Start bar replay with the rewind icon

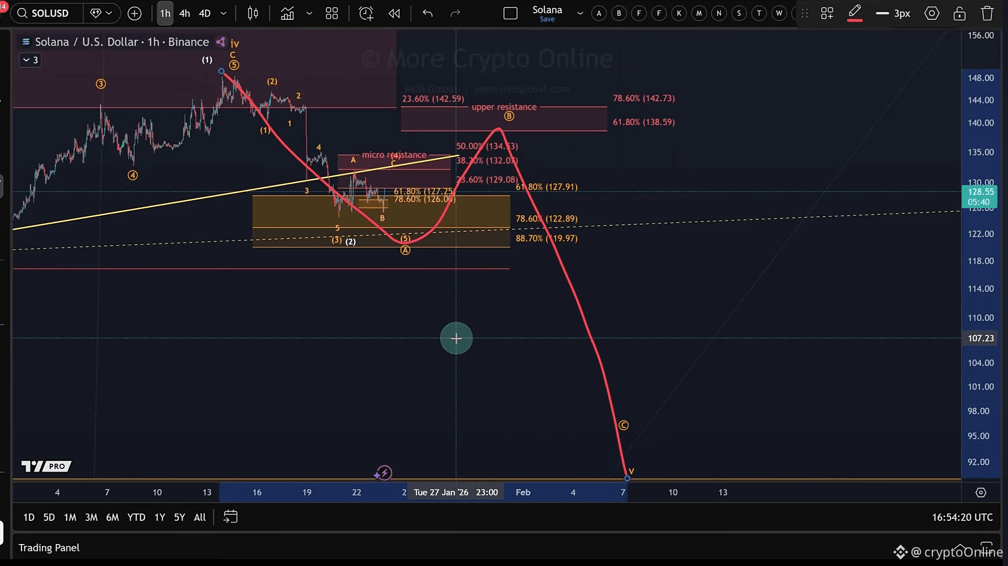tap(394, 13)
